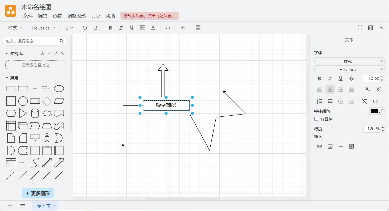Screen dimensions: 389x211
Task: Open the 调整图形 menu
Action: (77, 16)
